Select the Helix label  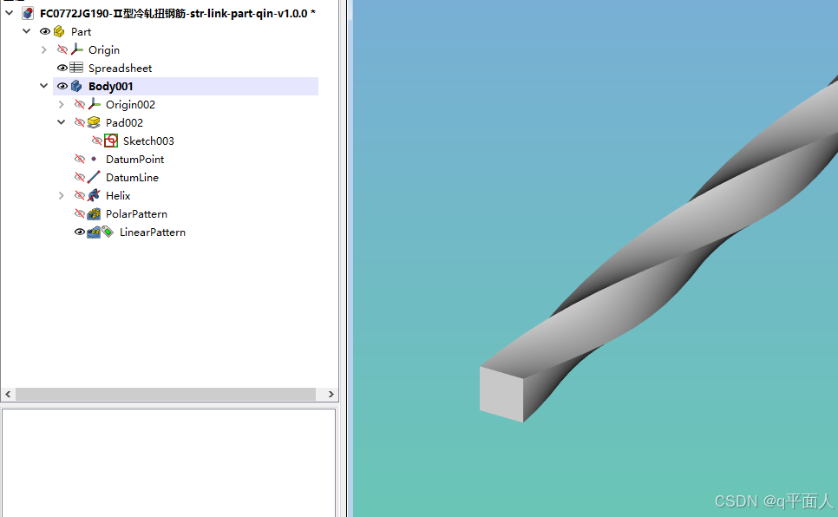coord(118,195)
